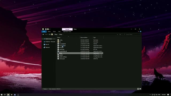Open recent locations dropdown arrow

click(x=48, y=34)
